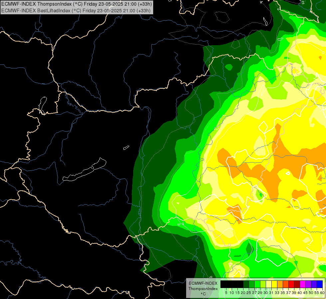Click legend tick value 37
326x299 pixels.
[x=288, y=293]
